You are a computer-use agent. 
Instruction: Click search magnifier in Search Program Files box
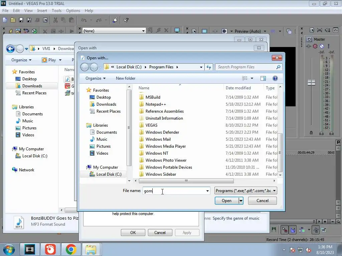point(278,67)
